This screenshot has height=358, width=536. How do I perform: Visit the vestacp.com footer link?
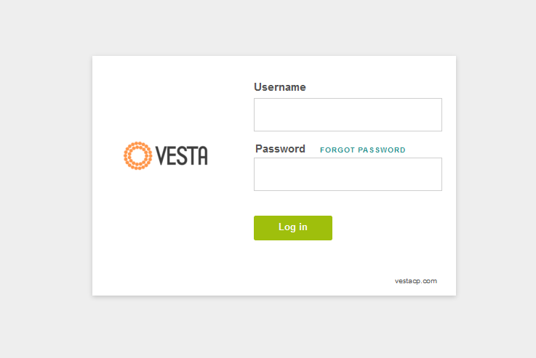tap(416, 281)
